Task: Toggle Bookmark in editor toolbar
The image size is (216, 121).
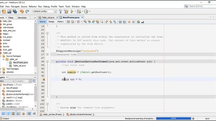Action: click(x=115, y=22)
